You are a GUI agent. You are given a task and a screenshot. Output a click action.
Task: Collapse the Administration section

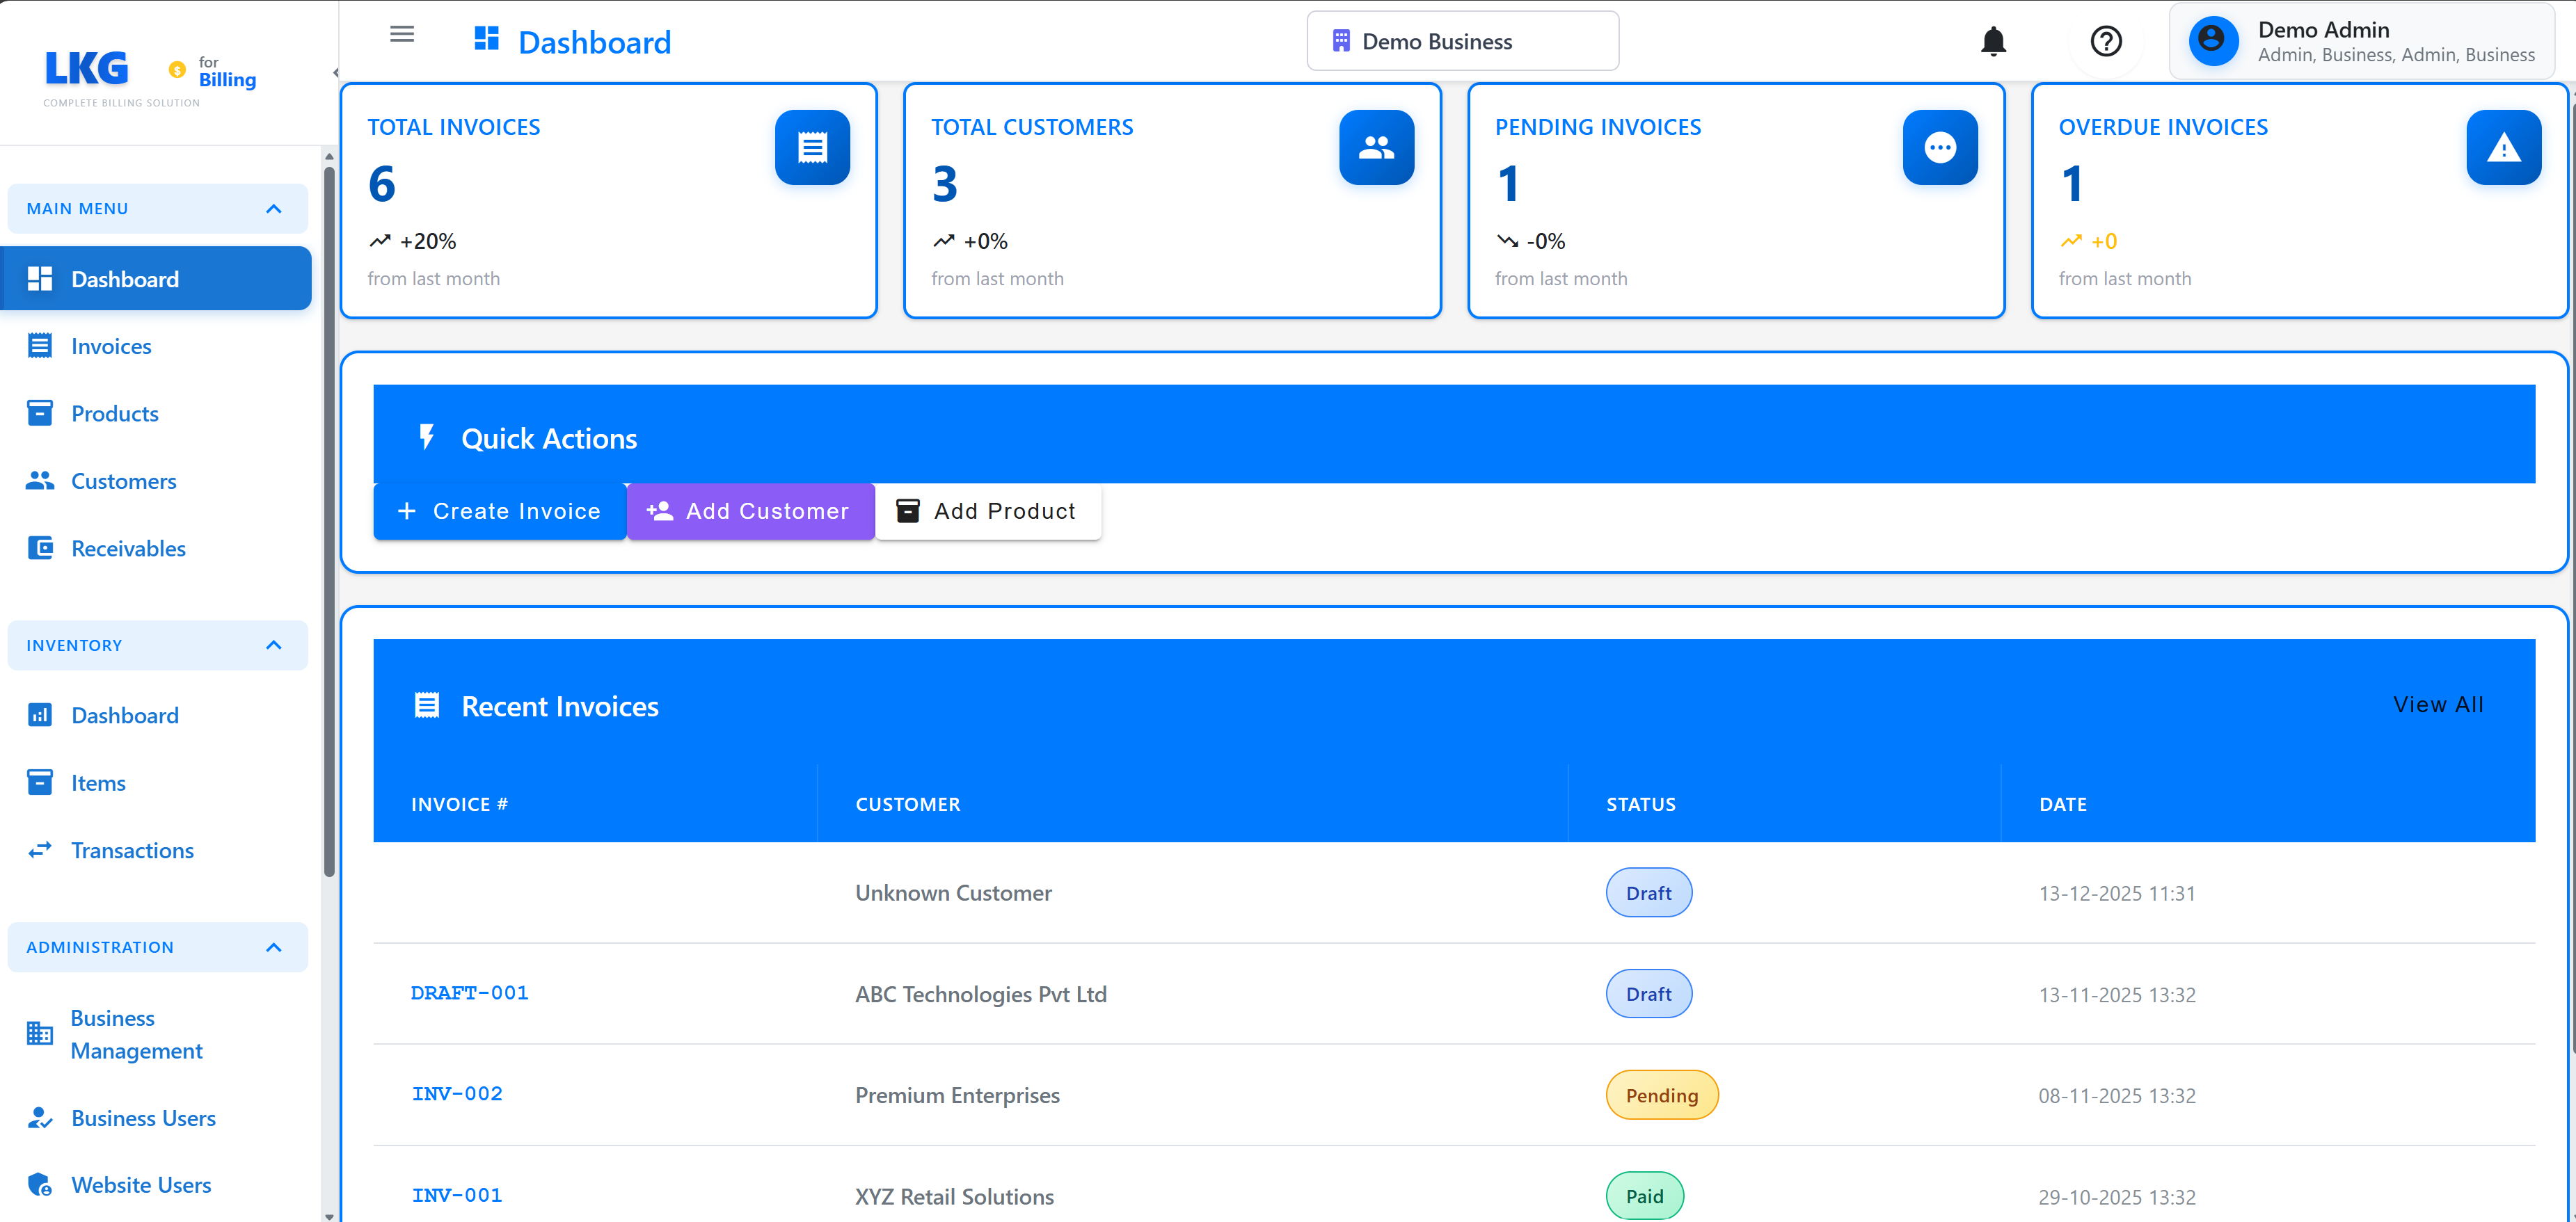274,947
